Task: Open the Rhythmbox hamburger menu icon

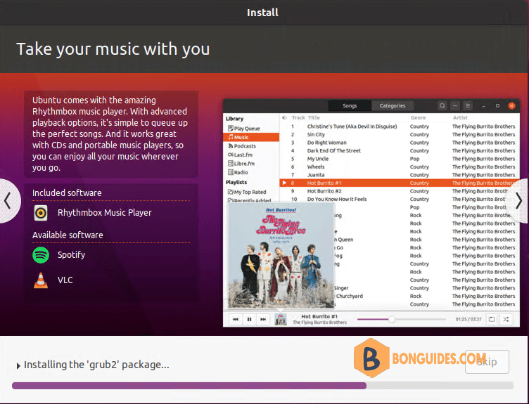Action: pos(468,106)
